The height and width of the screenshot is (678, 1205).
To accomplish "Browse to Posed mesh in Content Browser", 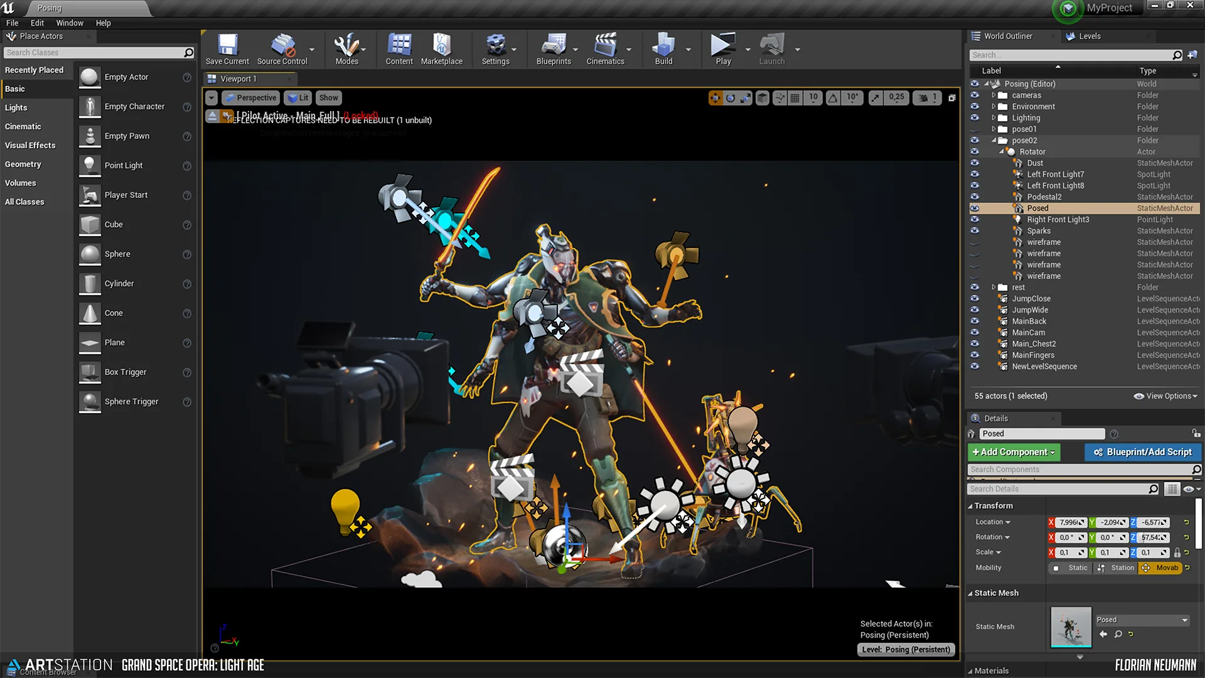I will [x=1118, y=634].
